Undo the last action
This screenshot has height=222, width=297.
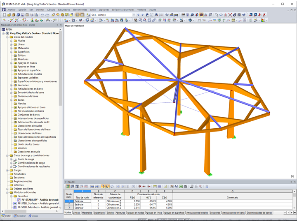(42, 15)
